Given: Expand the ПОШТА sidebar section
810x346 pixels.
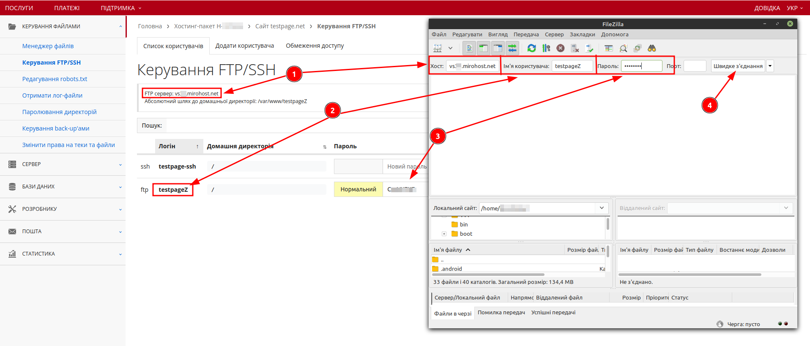Looking at the screenshot, I should [63, 232].
